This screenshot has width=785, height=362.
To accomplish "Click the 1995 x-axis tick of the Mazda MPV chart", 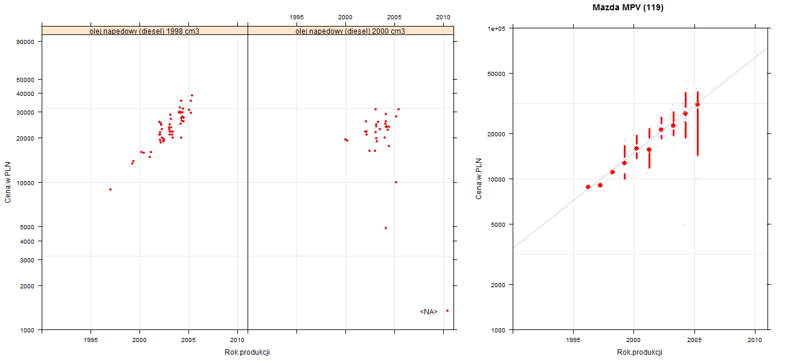I will tap(572, 341).
